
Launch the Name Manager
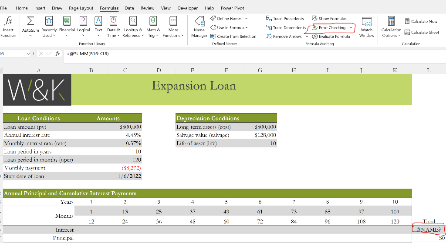coord(199,27)
